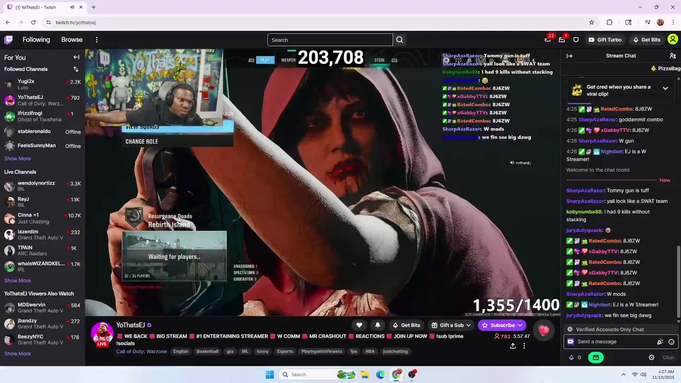Sort followed channels with the arrows icon
This screenshot has height=383, width=681.
[x=76, y=69]
